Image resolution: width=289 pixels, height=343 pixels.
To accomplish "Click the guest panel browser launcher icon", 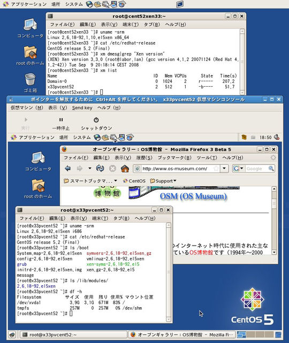I will pyautogui.click(x=97, y=138).
